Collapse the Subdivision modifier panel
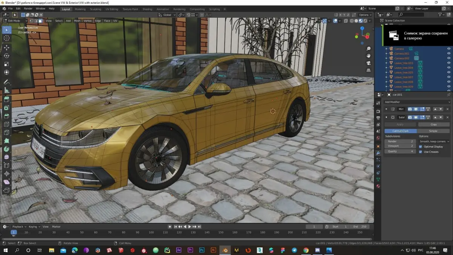Image resolution: width=453 pixels, height=255 pixels. pyautogui.click(x=386, y=117)
